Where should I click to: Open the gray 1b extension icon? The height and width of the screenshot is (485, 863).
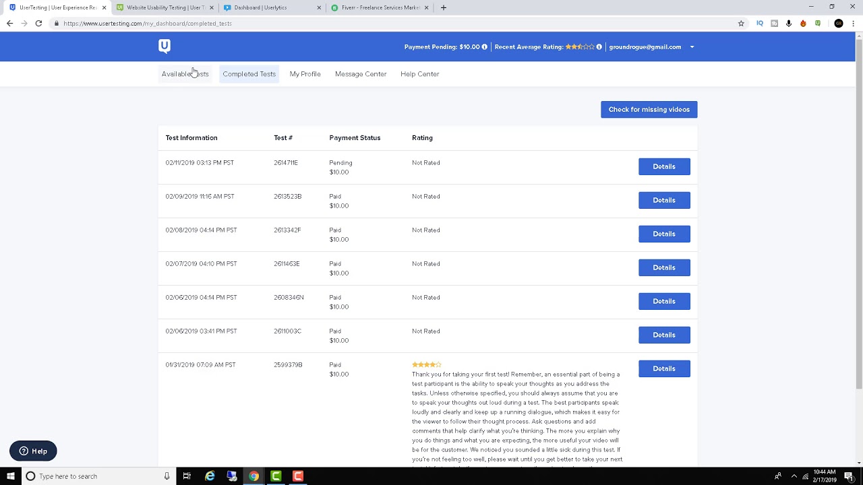coord(774,23)
